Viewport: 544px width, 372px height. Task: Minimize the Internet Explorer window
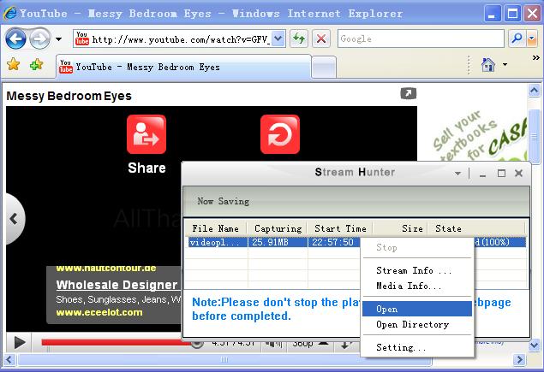[492, 15]
